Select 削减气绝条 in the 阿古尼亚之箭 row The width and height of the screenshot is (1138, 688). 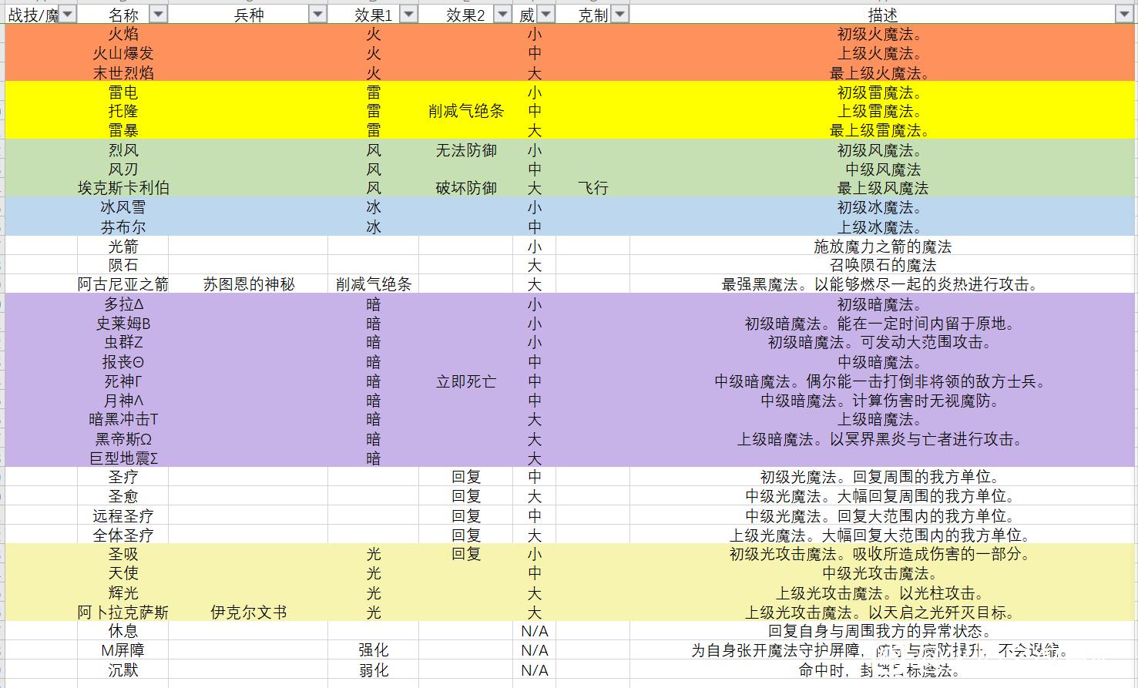click(x=374, y=284)
